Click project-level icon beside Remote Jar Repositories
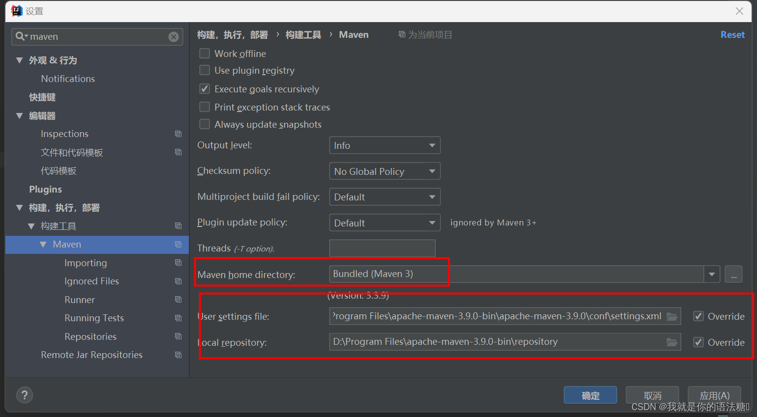757x417 pixels. point(178,355)
